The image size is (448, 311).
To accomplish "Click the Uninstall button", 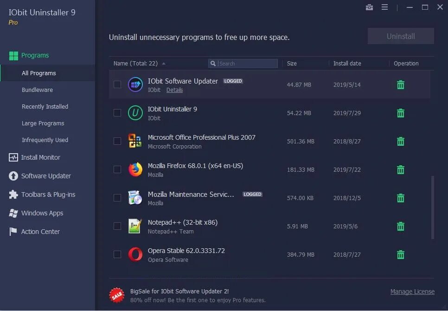I will (x=401, y=36).
